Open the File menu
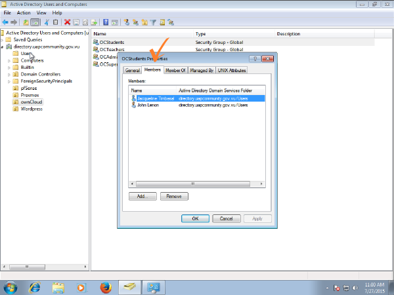The height and width of the screenshot is (295, 394). pyautogui.click(x=7, y=13)
